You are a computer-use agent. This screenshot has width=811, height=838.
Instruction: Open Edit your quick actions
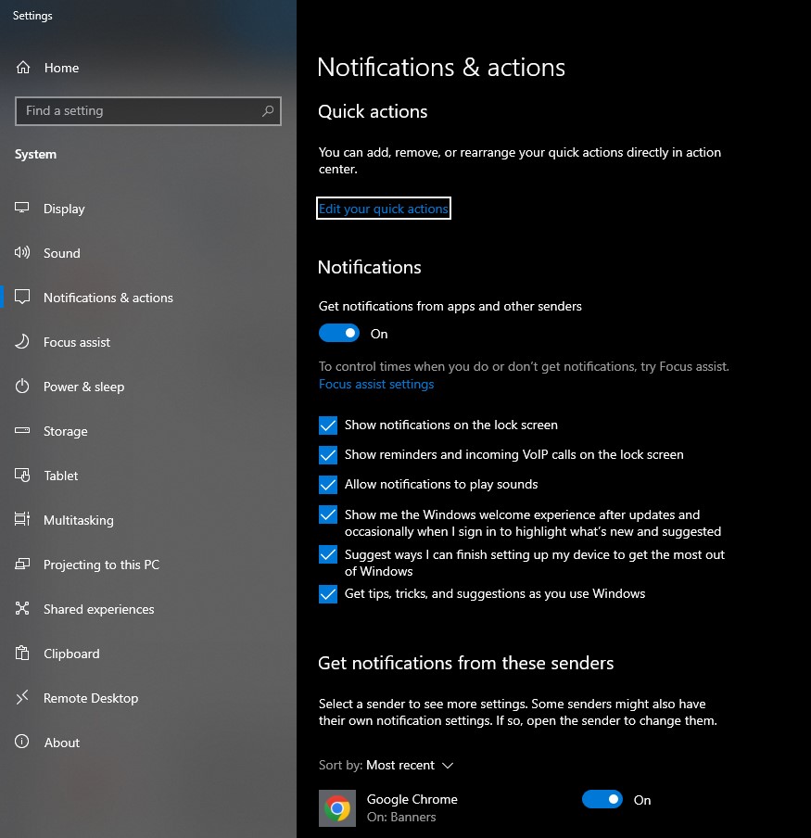[383, 209]
